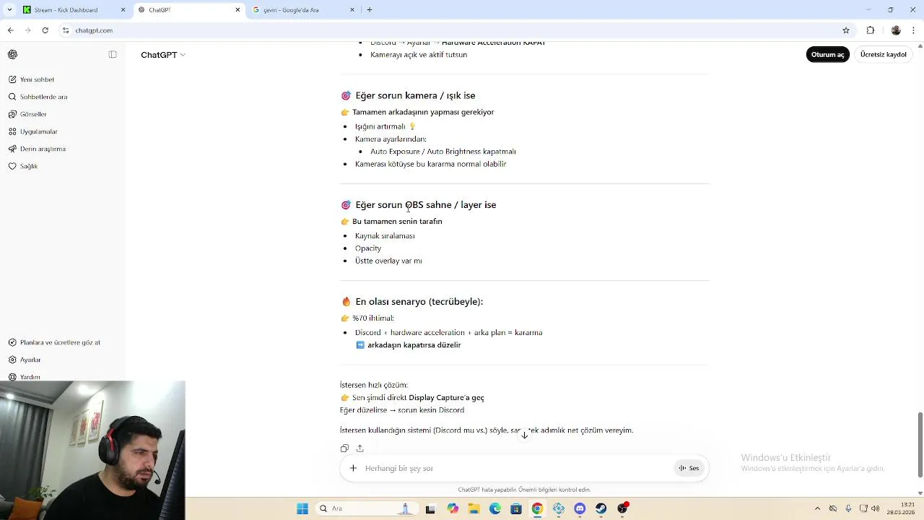Open the volume tray icon

click(876, 508)
